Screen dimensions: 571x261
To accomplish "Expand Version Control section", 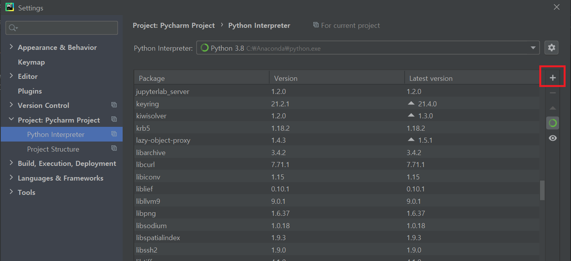I will coord(11,105).
